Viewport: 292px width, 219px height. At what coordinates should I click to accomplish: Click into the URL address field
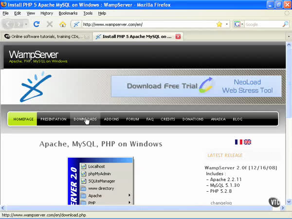point(146,24)
